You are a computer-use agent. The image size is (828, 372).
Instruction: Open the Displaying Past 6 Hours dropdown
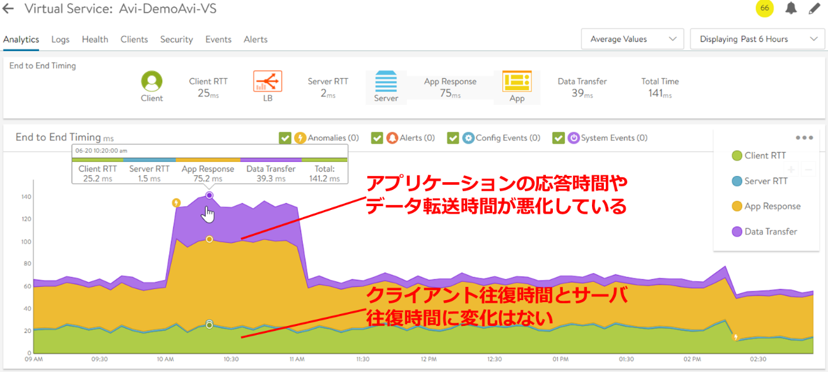(757, 39)
